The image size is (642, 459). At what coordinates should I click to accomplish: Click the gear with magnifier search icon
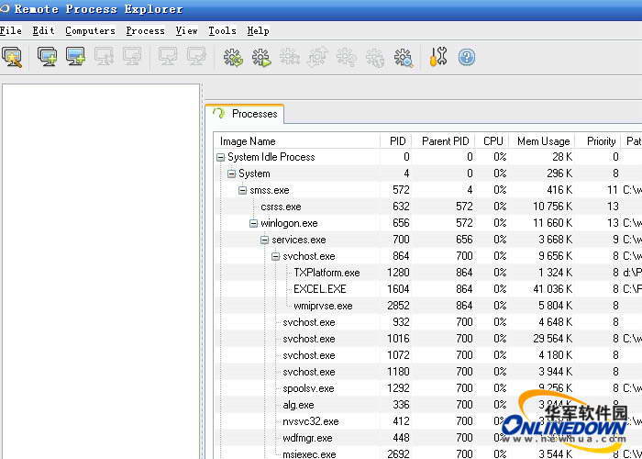(x=403, y=58)
